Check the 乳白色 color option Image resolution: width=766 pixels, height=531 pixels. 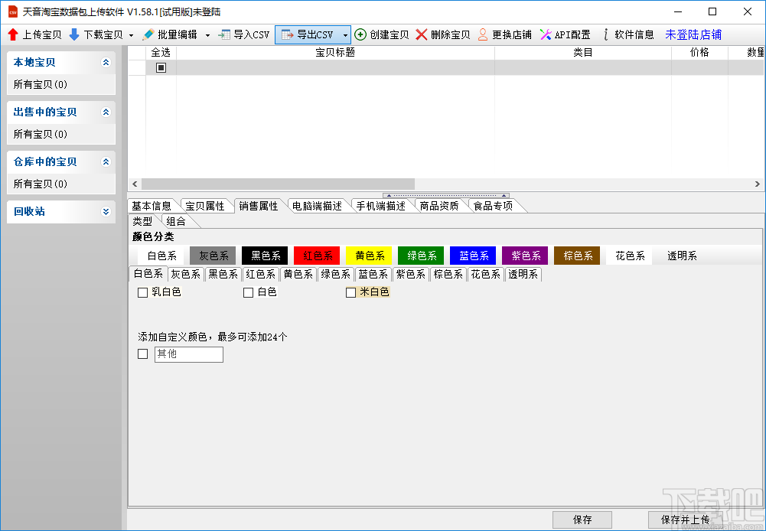point(142,292)
